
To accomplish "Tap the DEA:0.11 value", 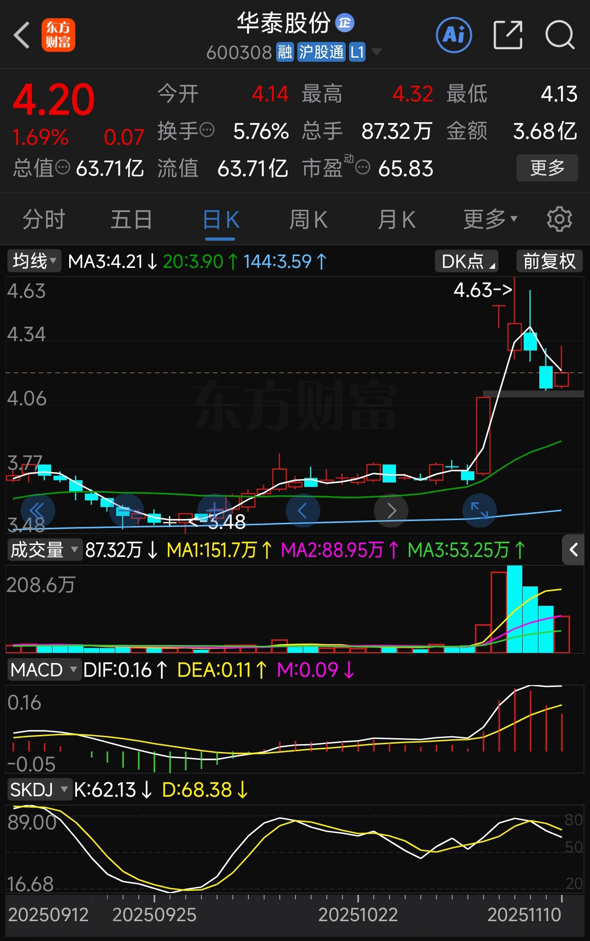I will 222,670.
